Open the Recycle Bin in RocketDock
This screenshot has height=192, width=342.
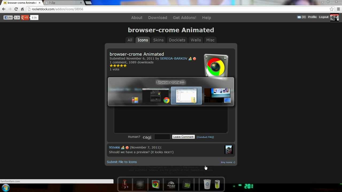point(207,184)
